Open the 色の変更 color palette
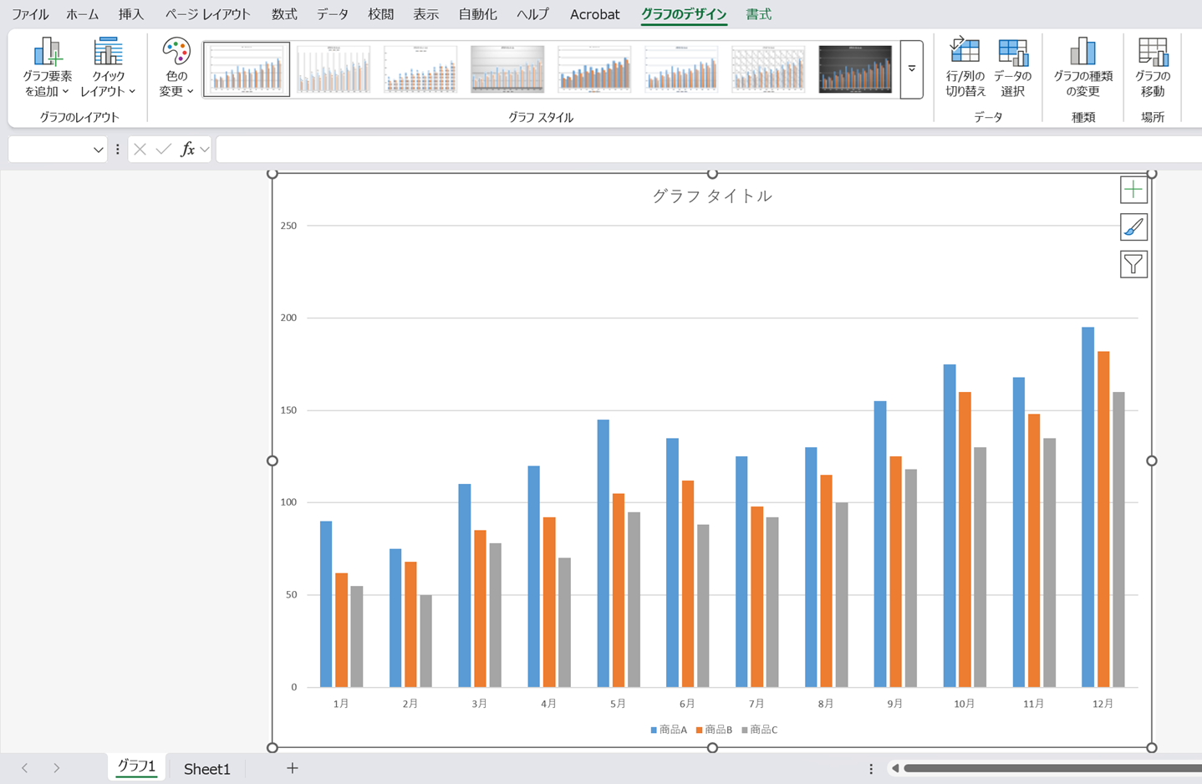 (x=176, y=68)
